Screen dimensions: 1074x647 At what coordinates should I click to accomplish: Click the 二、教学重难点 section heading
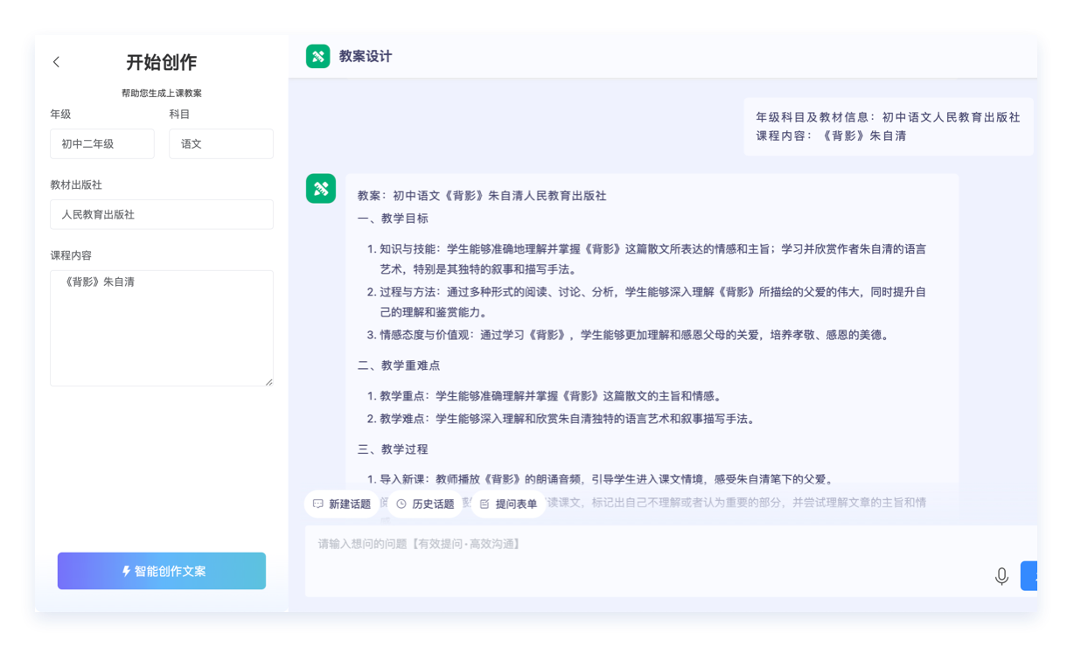point(399,365)
